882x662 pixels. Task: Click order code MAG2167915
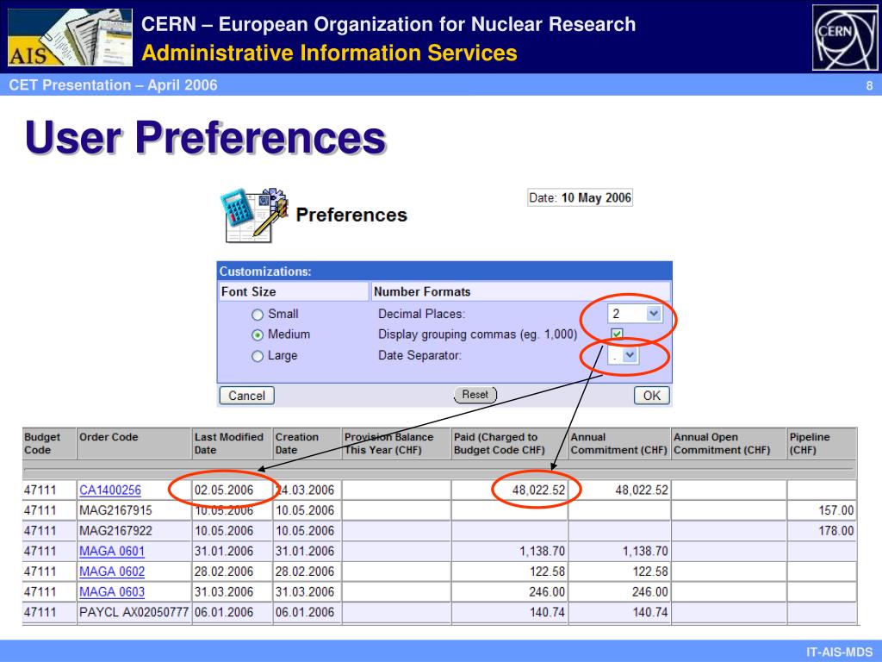coord(116,510)
